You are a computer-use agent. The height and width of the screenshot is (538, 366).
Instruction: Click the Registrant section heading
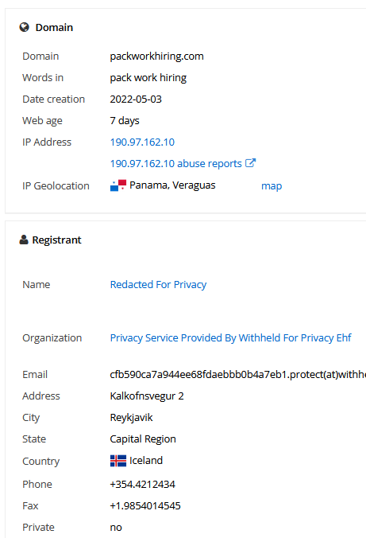pos(57,240)
